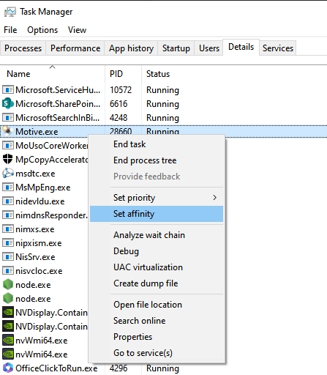Click the msdtc.exe process icon
The image size is (327, 375).
point(7,173)
